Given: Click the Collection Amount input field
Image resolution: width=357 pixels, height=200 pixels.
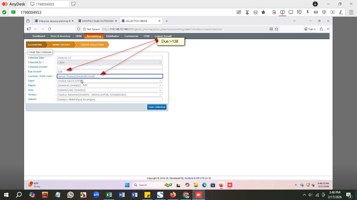Looking at the screenshot, I should (x=110, y=67).
